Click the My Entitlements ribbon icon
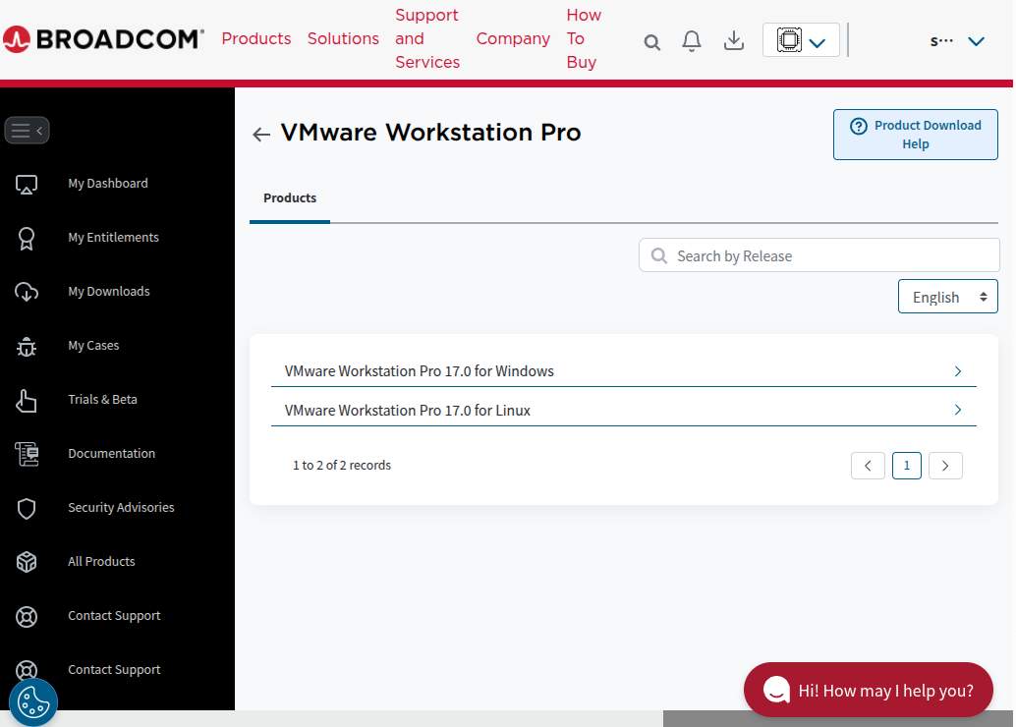The height and width of the screenshot is (727, 1016). [27, 239]
